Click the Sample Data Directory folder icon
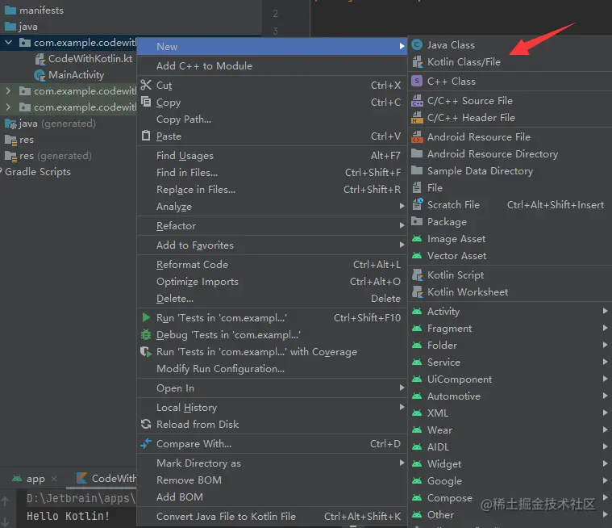The width and height of the screenshot is (612, 528). 417,170
